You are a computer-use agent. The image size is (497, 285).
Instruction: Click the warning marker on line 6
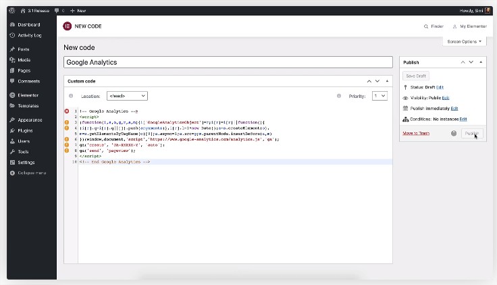click(67, 139)
